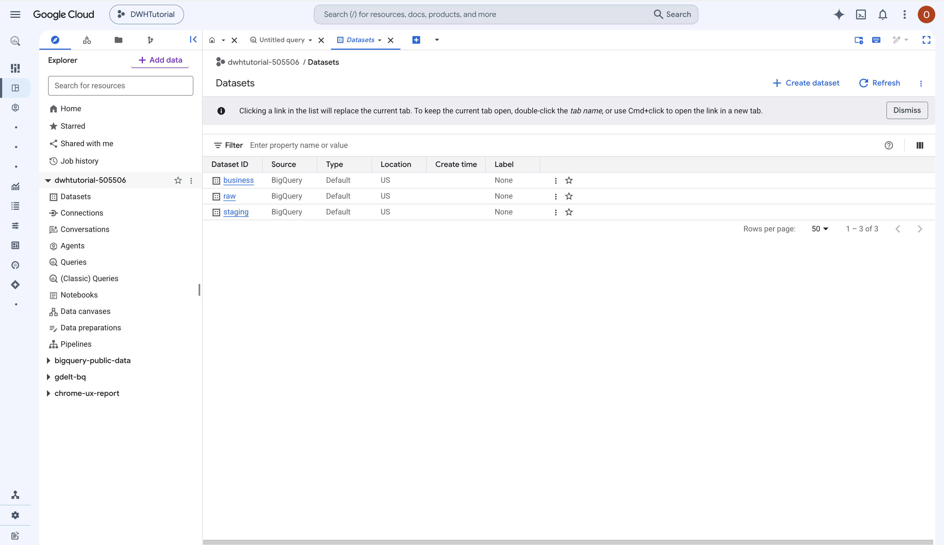Open Untitled query tab dropdown arrow

point(310,40)
